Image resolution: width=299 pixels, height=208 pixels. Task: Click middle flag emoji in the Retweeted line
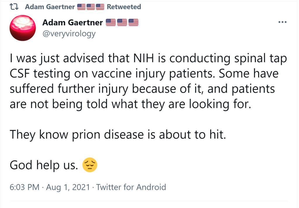(x=91, y=7)
